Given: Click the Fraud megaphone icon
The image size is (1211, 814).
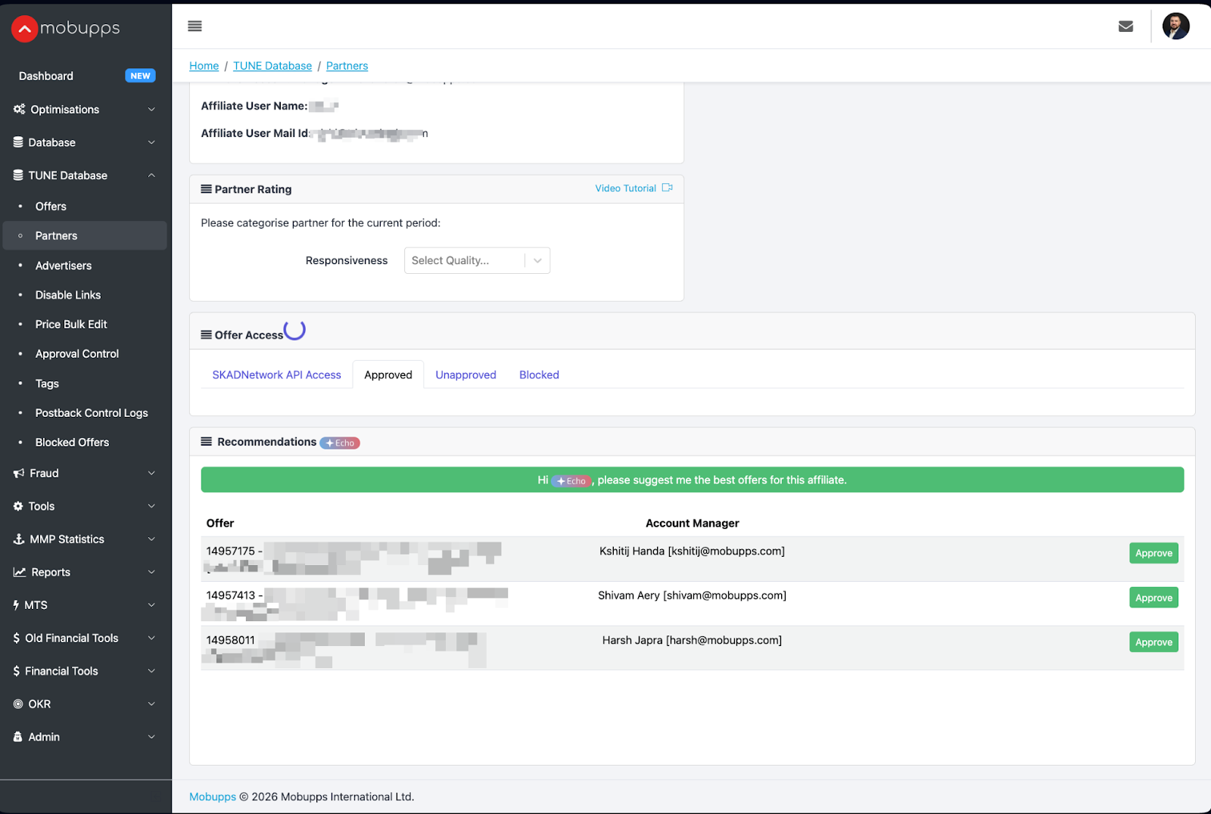Looking at the screenshot, I should pos(19,474).
